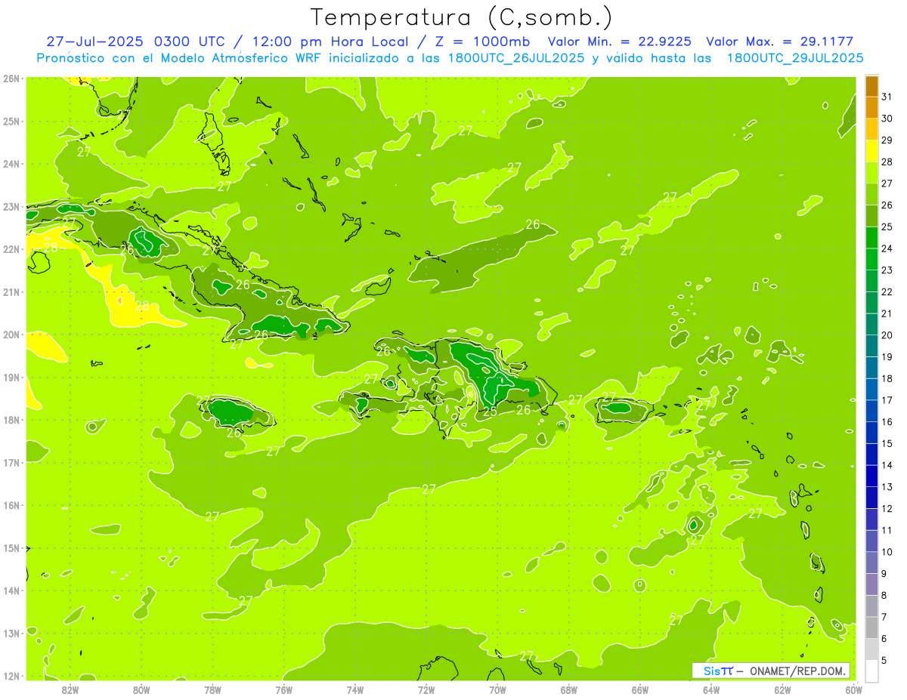Click the 20N latitude axis label
Image resolution: width=907 pixels, height=700 pixels.
point(11,335)
